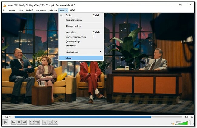The height and width of the screenshot is (128, 197).
Task: Click the playlist icon beside the Ctrl+L entry
Action: click(x=61, y=15)
